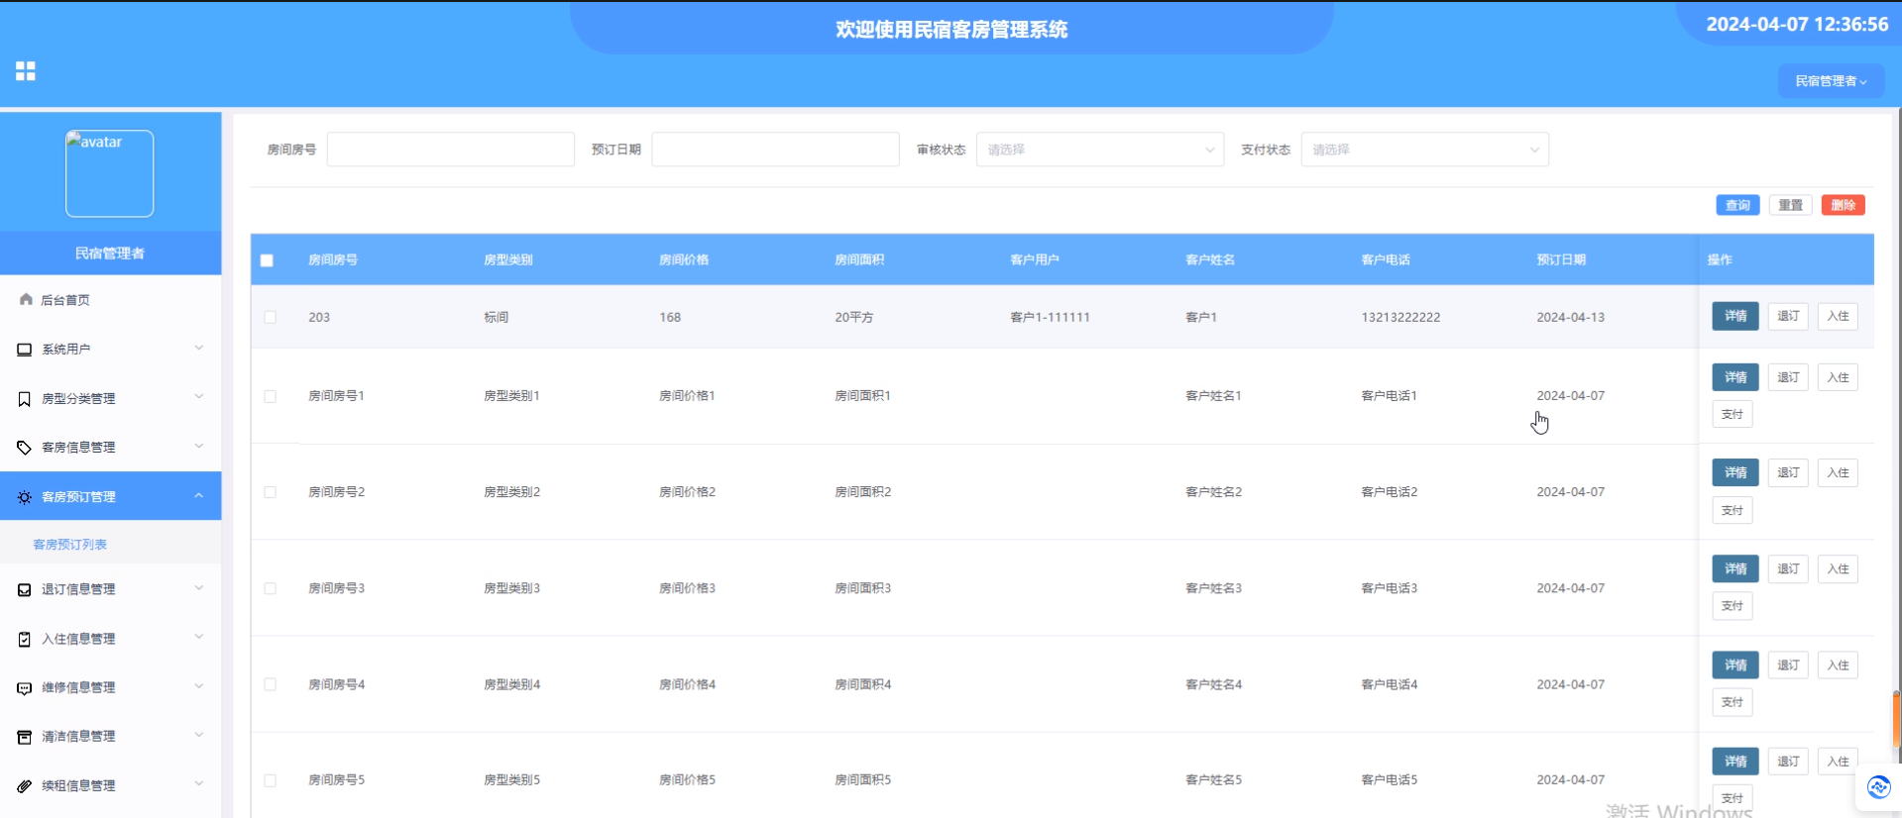Open 维修信息管理 menu item
Screen dimensions: 1902x818
coord(110,687)
